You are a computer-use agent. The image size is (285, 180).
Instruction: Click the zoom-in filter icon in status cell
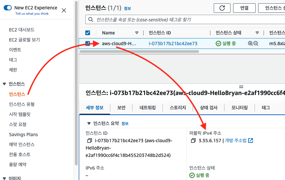pyautogui.click(x=250, y=43)
